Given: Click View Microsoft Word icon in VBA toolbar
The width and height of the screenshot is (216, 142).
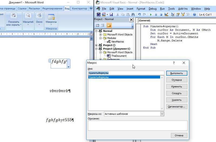Looking at the screenshot, I should pyautogui.click(x=98, y=14).
